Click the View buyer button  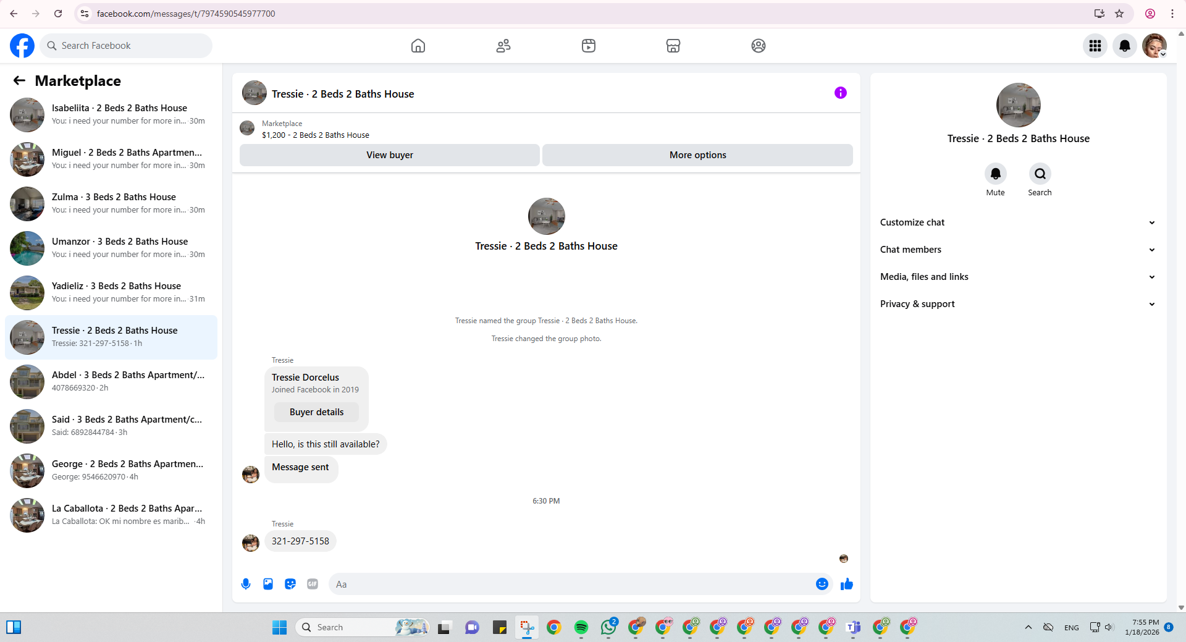tap(390, 155)
